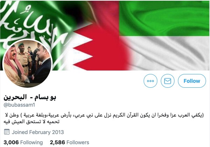Open the circular profile avatar photo
Viewport: 210px width, 147px height.
click(27, 63)
